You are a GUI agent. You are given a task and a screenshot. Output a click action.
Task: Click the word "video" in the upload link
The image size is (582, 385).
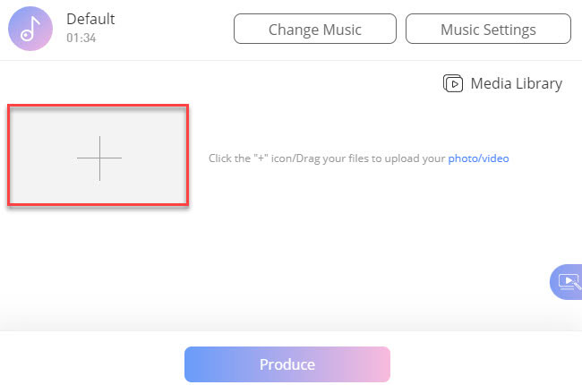pyautogui.click(x=496, y=158)
